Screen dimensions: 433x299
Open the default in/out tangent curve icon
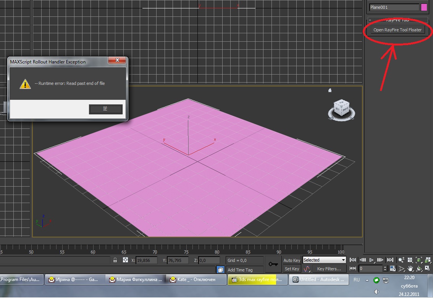(x=307, y=269)
